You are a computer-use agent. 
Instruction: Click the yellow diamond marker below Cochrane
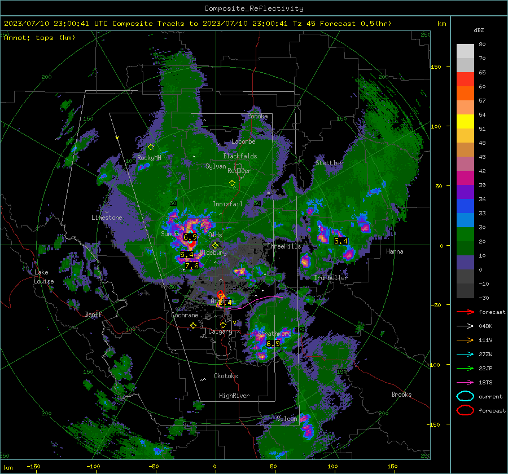point(193,325)
